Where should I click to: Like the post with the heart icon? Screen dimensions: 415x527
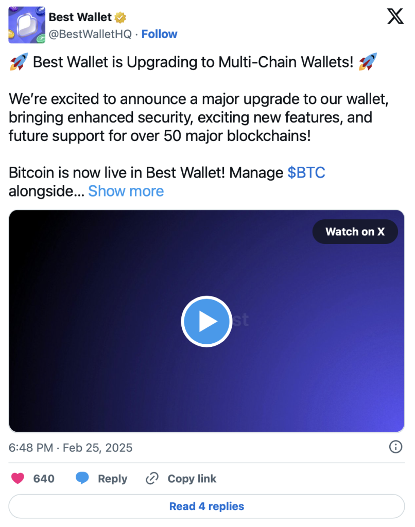18,479
